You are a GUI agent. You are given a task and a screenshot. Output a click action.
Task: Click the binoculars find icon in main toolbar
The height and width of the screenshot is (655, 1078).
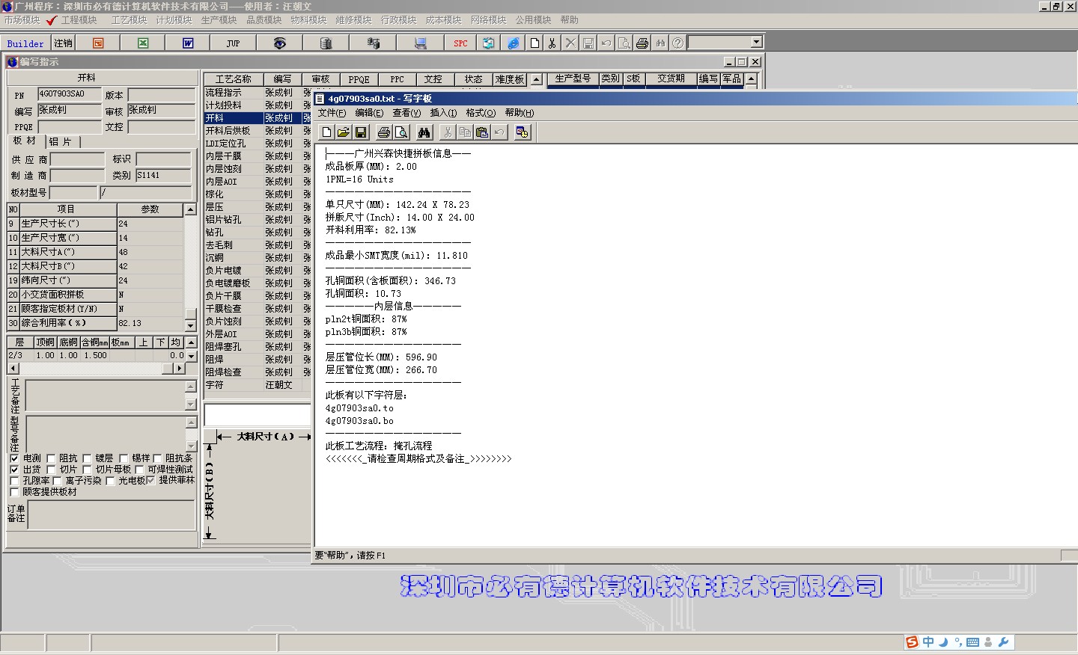(660, 43)
